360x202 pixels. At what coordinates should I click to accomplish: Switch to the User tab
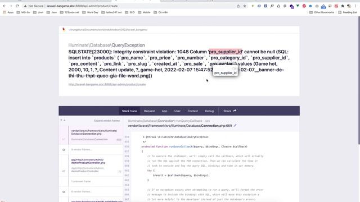[x=177, y=111]
